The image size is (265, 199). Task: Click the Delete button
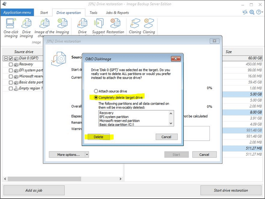(x=98, y=137)
